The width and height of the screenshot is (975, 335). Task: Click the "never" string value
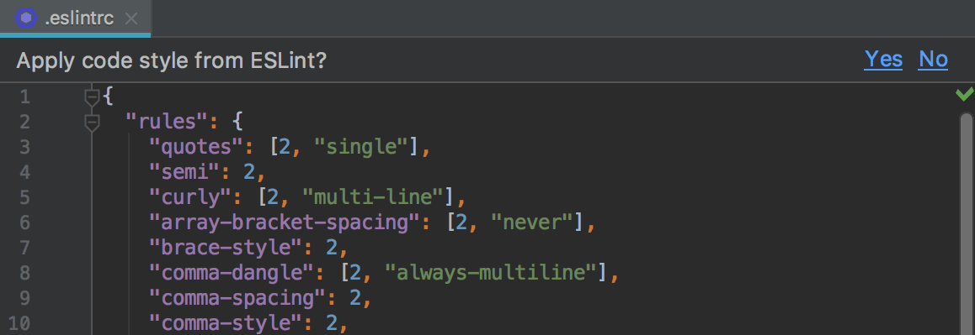532,222
